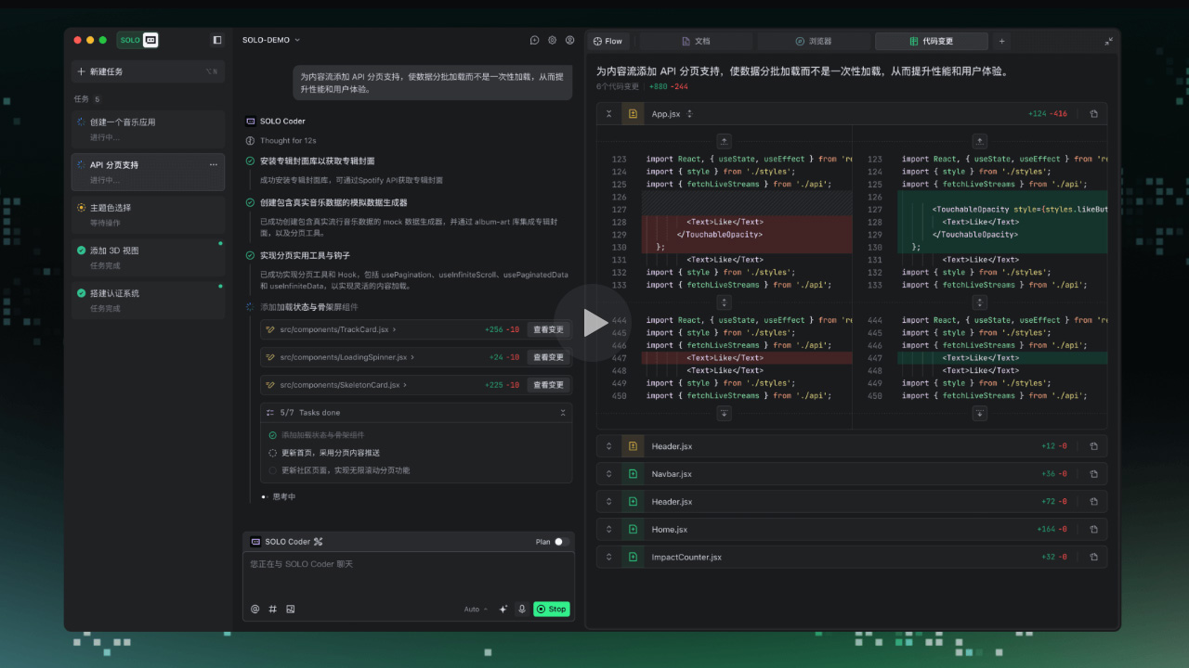
Task: Click the # hashtag context icon
Action: 273,610
